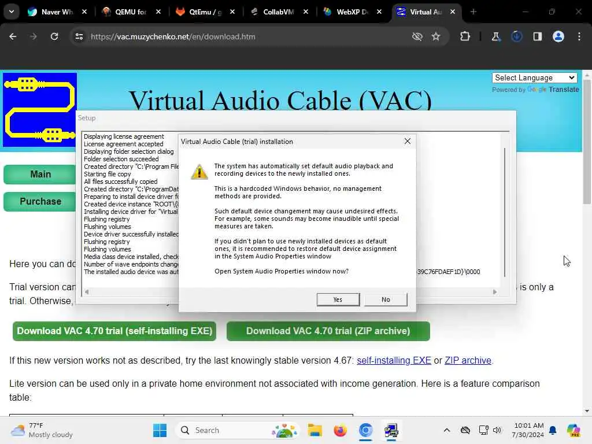Open the version 4.67 self-installing EXE link

(394, 361)
